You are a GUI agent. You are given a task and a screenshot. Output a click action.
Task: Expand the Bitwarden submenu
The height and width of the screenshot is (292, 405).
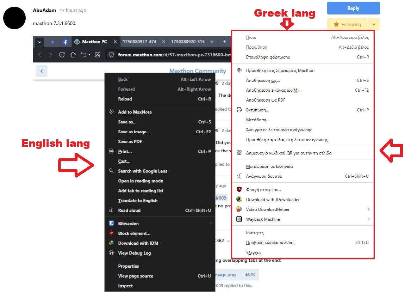tap(160, 224)
